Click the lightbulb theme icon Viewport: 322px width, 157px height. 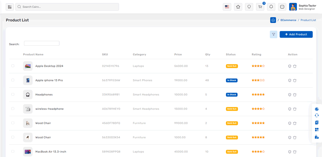249,7
